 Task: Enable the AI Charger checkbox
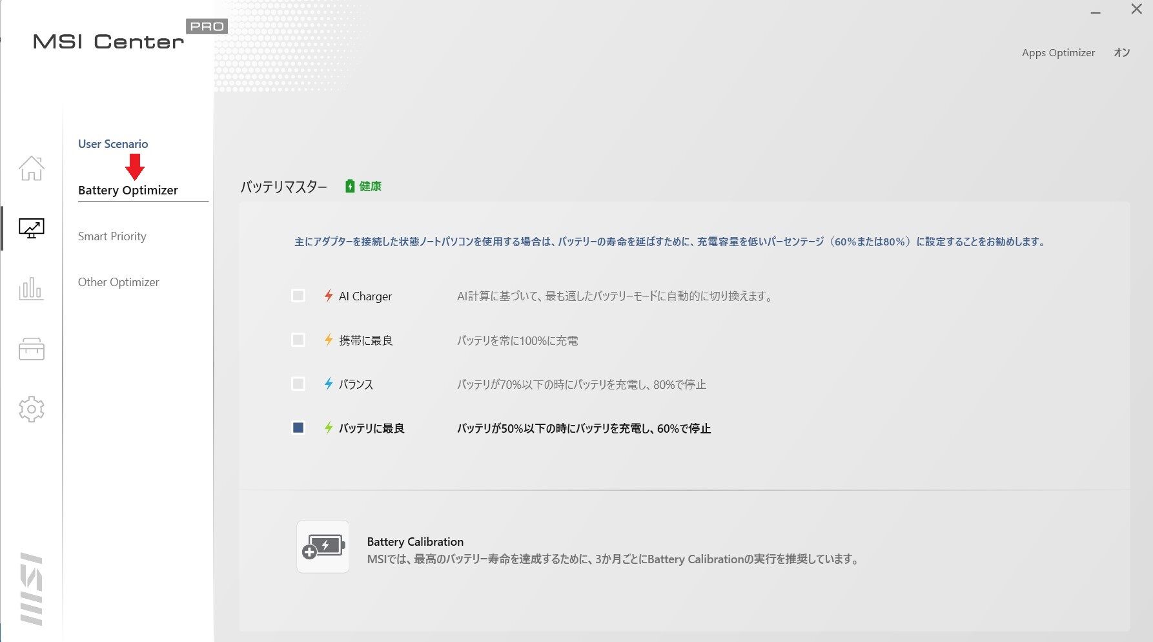pos(298,296)
